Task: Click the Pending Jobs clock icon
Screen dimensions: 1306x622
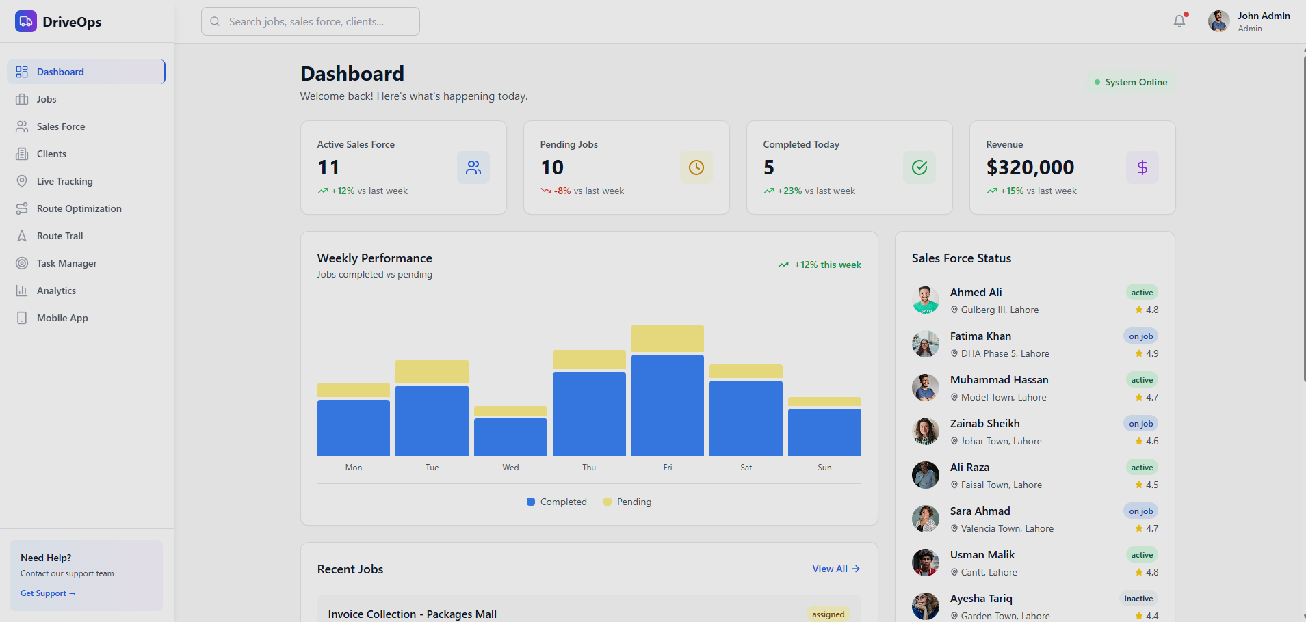Action: click(x=696, y=167)
